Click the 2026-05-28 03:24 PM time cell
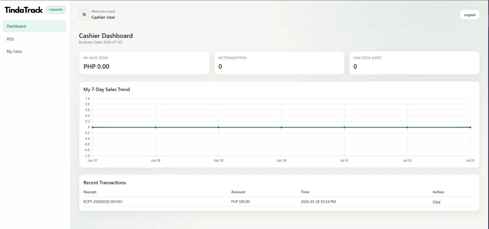The height and width of the screenshot is (229, 489). (x=318, y=202)
